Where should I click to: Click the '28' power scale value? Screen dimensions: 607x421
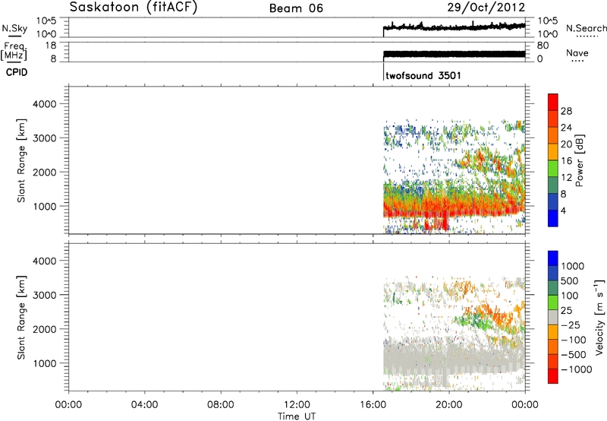point(566,111)
